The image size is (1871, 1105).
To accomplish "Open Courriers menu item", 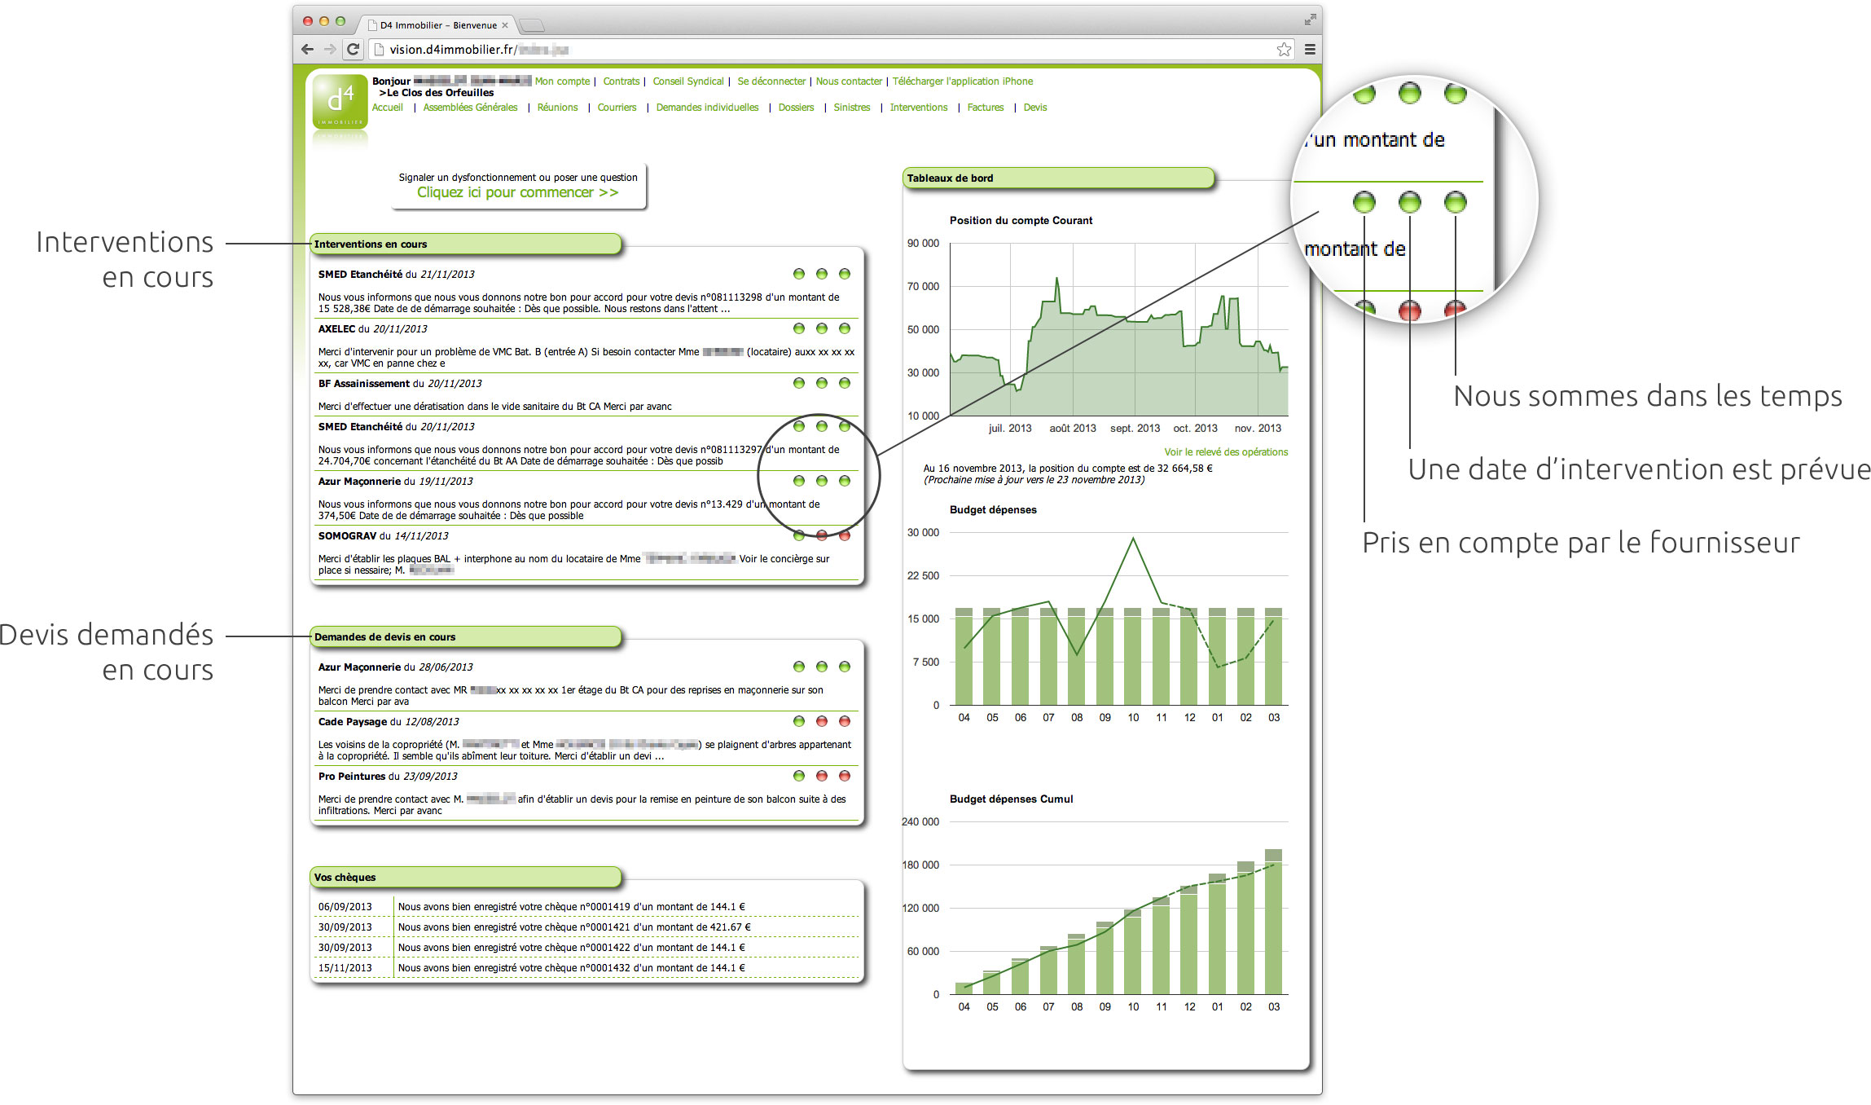I will pos(617,108).
